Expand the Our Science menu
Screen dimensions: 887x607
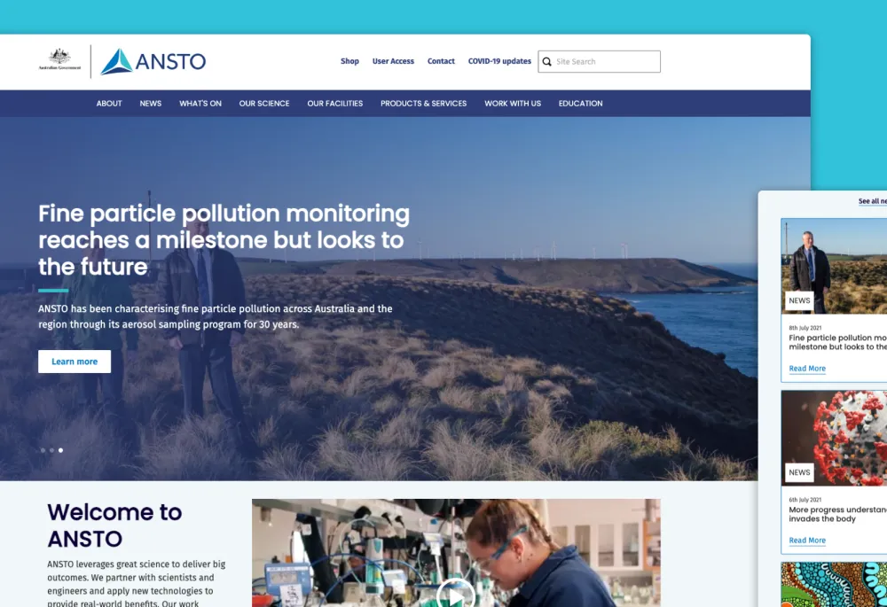click(264, 104)
